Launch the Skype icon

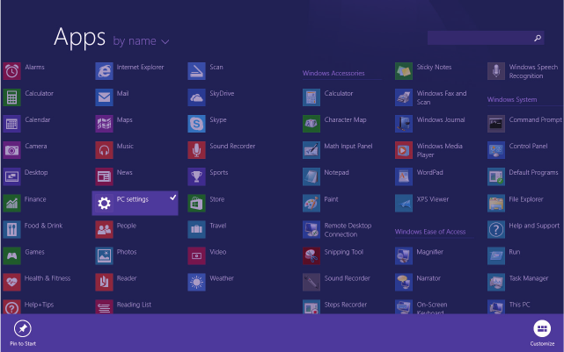(196, 124)
